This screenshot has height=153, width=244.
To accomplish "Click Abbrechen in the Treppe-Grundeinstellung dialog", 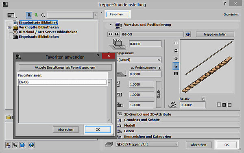I will (x=198, y=145).
